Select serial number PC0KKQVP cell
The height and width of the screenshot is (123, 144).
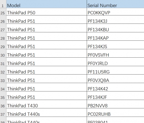115,12
